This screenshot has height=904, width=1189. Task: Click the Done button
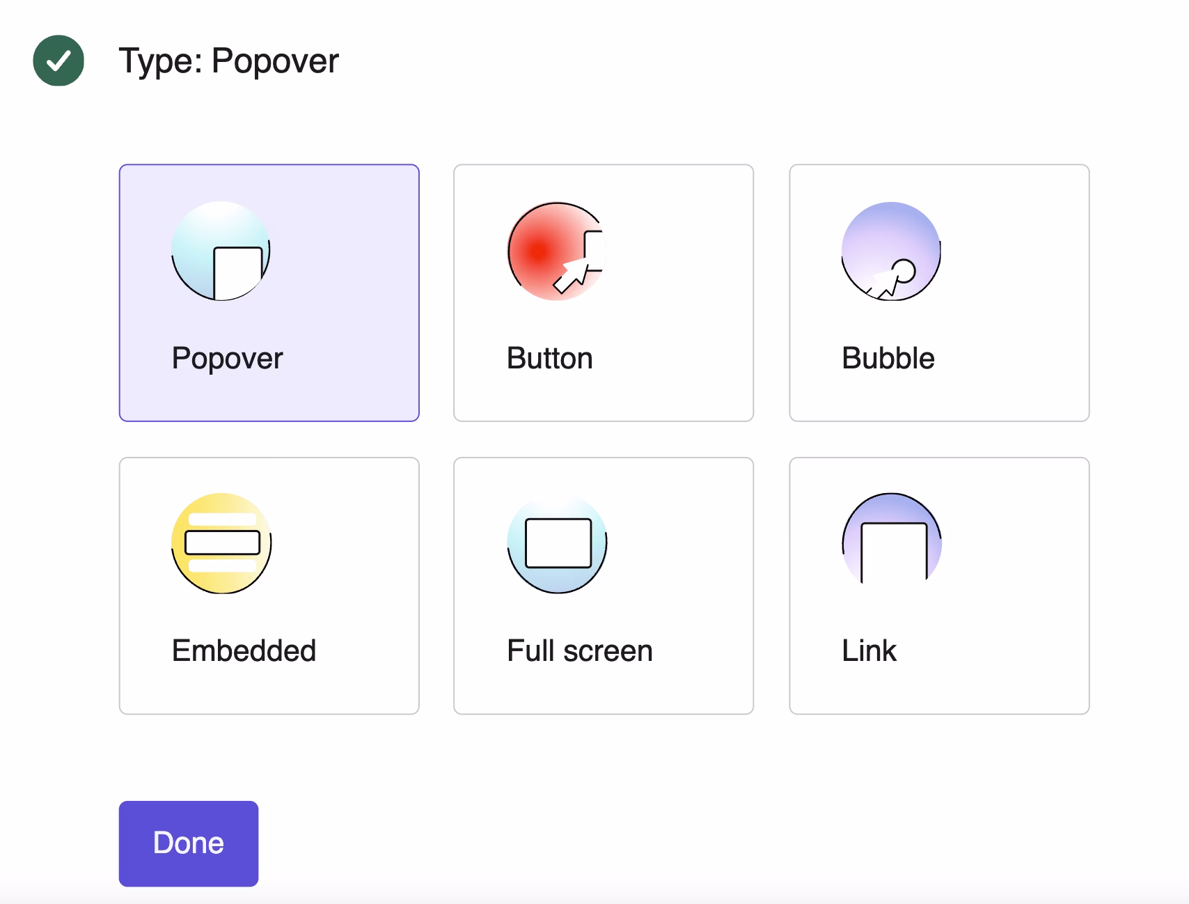tap(189, 843)
